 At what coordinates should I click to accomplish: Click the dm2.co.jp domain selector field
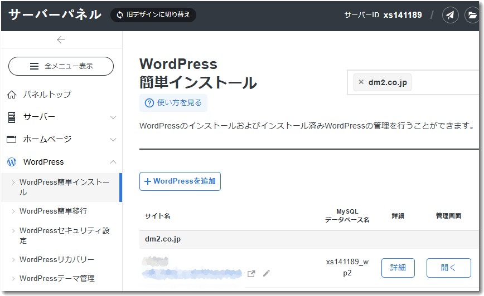point(414,82)
